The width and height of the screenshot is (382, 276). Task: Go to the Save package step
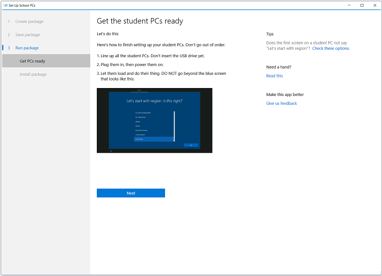(27, 35)
